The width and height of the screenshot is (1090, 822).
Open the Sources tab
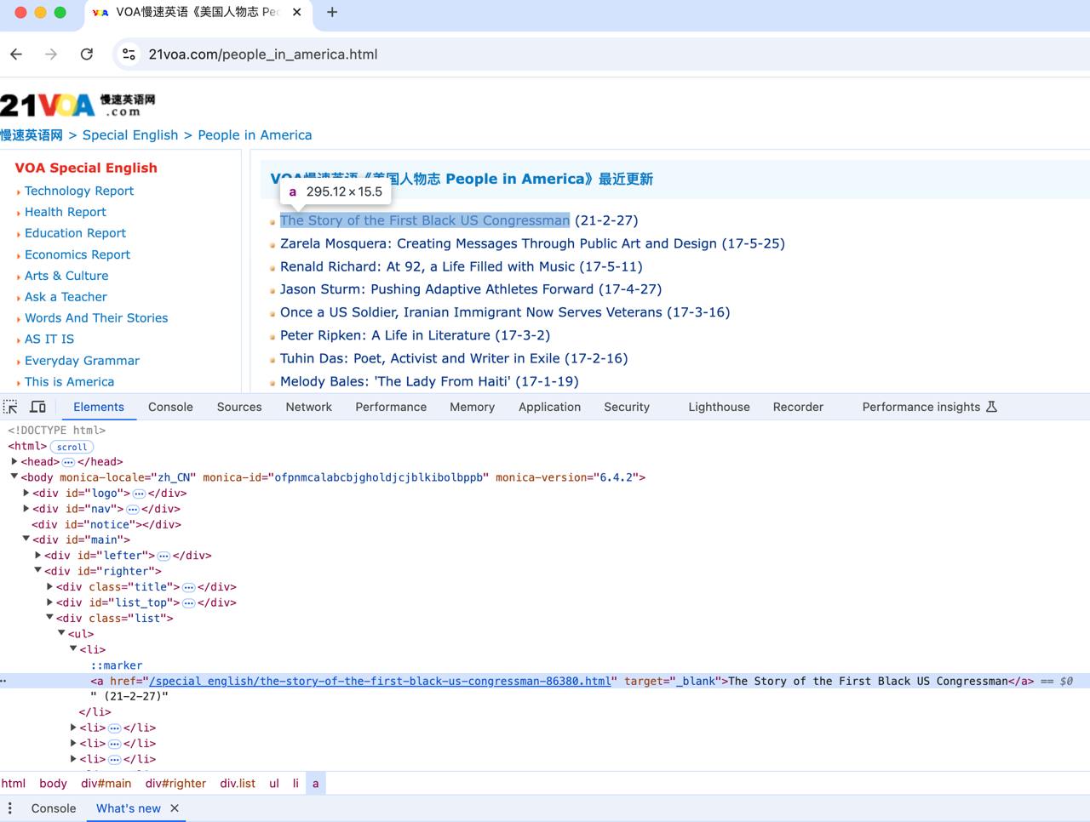(x=239, y=407)
